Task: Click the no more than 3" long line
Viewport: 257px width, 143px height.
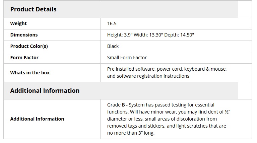Action: [x=131, y=133]
